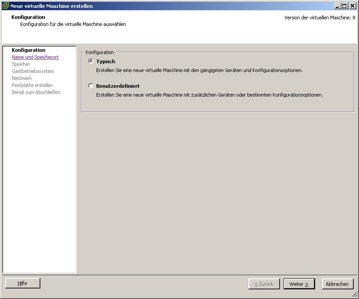Cancel the wizard with Abbrechen

point(337,284)
